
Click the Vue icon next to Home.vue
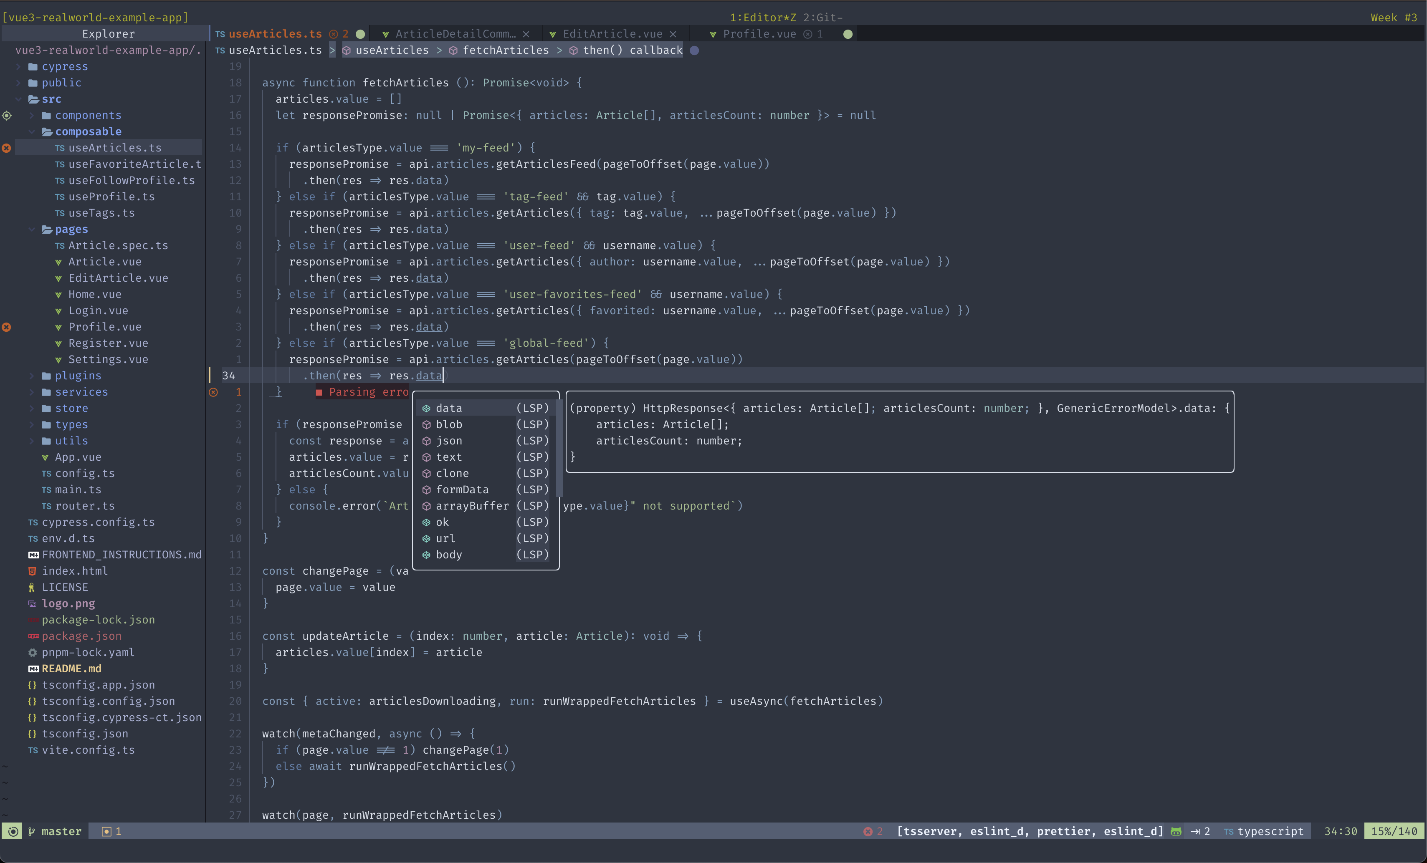58,295
